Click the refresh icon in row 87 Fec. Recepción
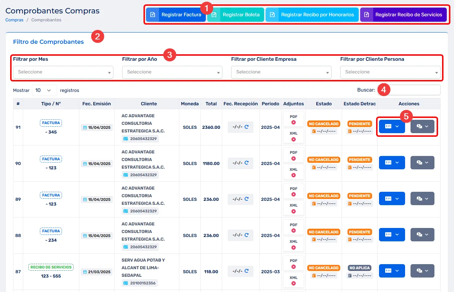The height and width of the screenshot is (292, 454). [x=247, y=271]
